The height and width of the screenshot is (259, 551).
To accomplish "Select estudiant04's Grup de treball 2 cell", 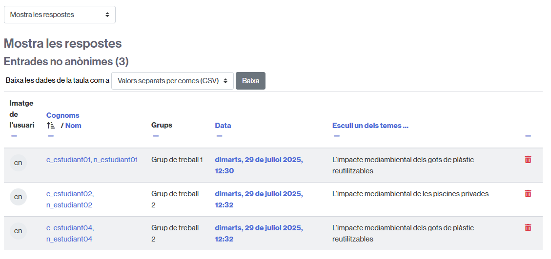I will (175, 233).
